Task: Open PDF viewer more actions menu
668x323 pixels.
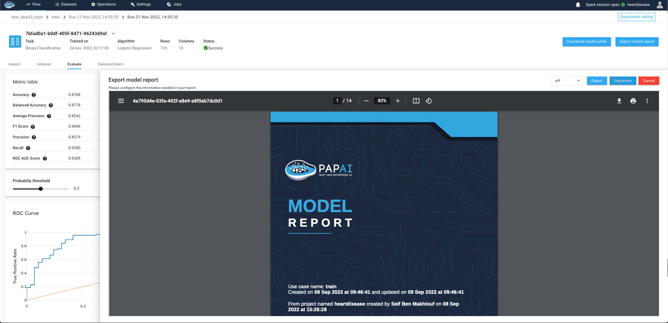Action: coord(647,101)
